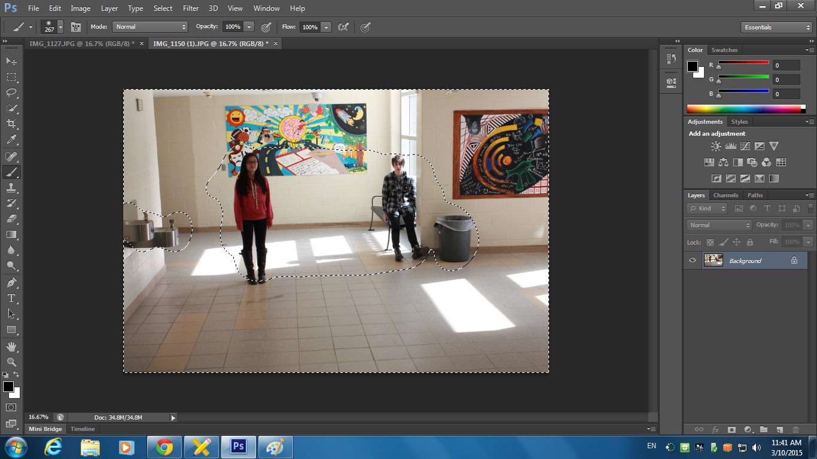Add a Levels adjustment
Viewport: 817px width, 459px height.
tap(730, 146)
